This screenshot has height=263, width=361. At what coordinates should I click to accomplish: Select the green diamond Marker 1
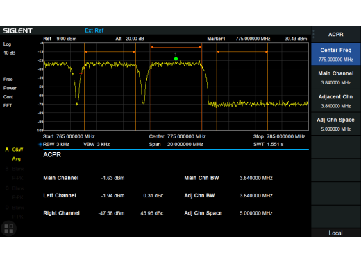(x=176, y=59)
